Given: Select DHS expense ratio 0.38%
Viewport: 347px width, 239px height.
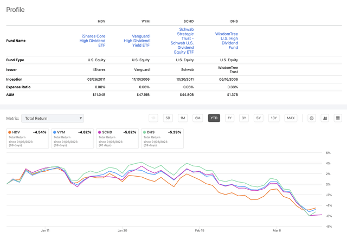Looking at the screenshot, I should point(233,87).
